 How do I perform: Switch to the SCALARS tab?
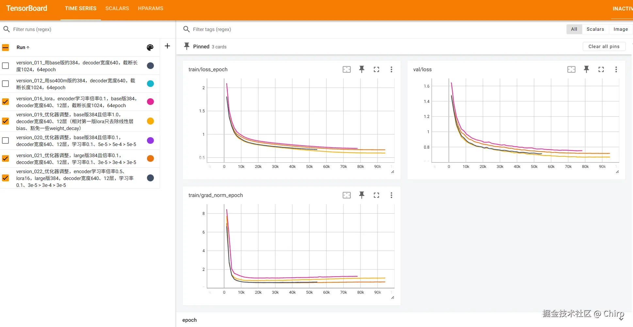point(117,8)
